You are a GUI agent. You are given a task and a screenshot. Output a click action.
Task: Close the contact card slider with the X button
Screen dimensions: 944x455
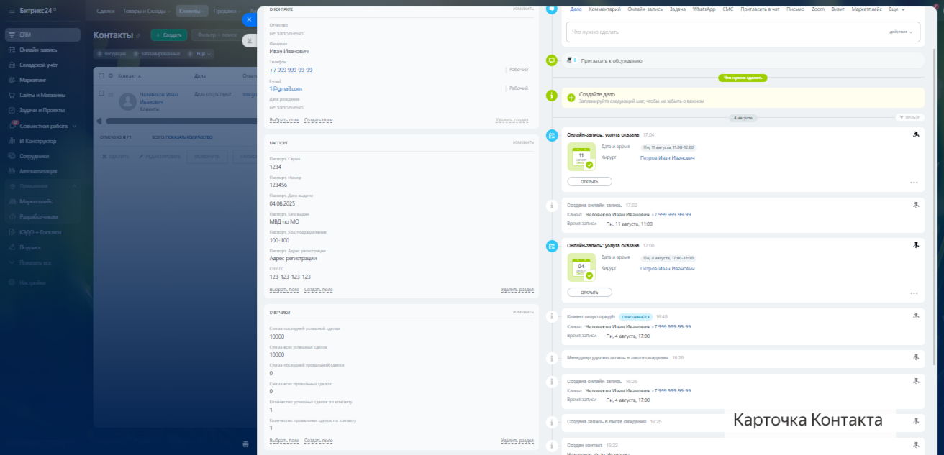tap(249, 19)
